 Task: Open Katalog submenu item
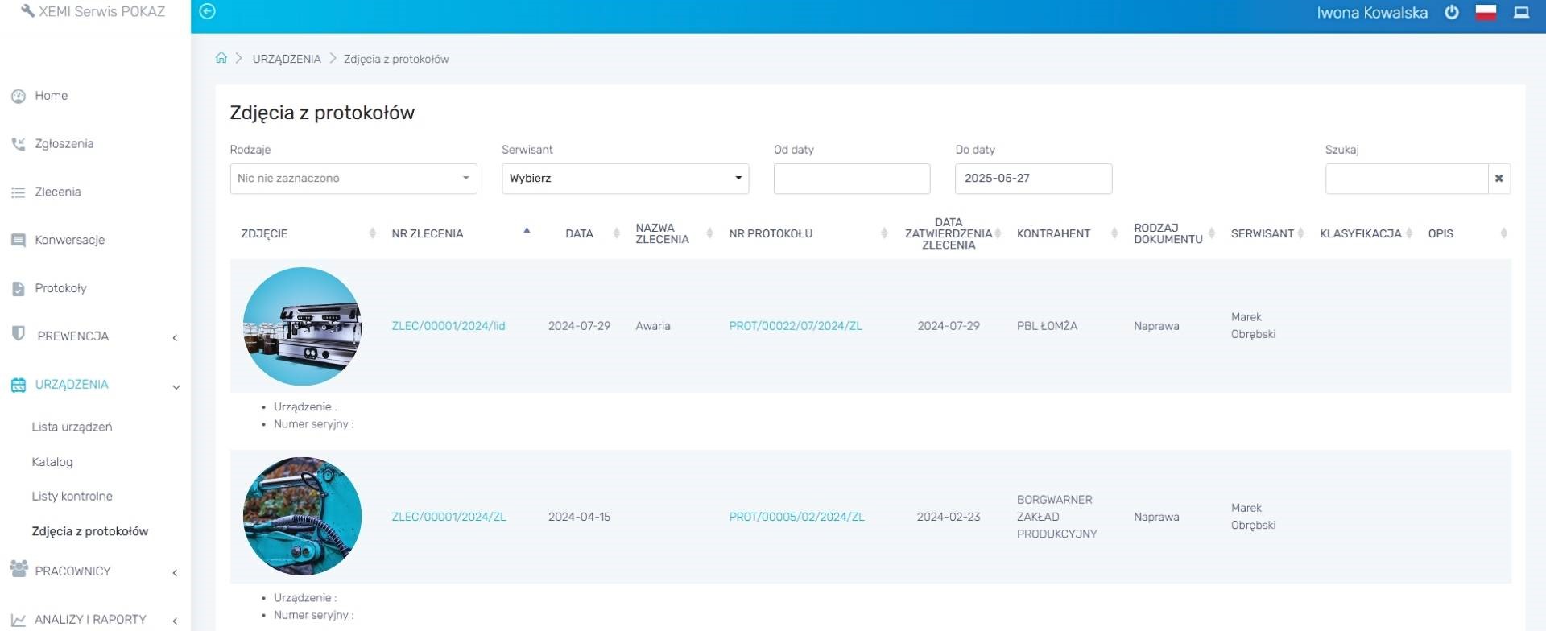click(52, 462)
